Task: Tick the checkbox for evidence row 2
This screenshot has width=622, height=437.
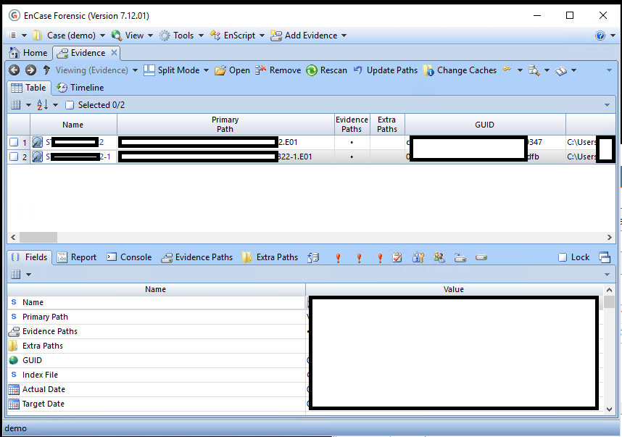Action: point(14,157)
